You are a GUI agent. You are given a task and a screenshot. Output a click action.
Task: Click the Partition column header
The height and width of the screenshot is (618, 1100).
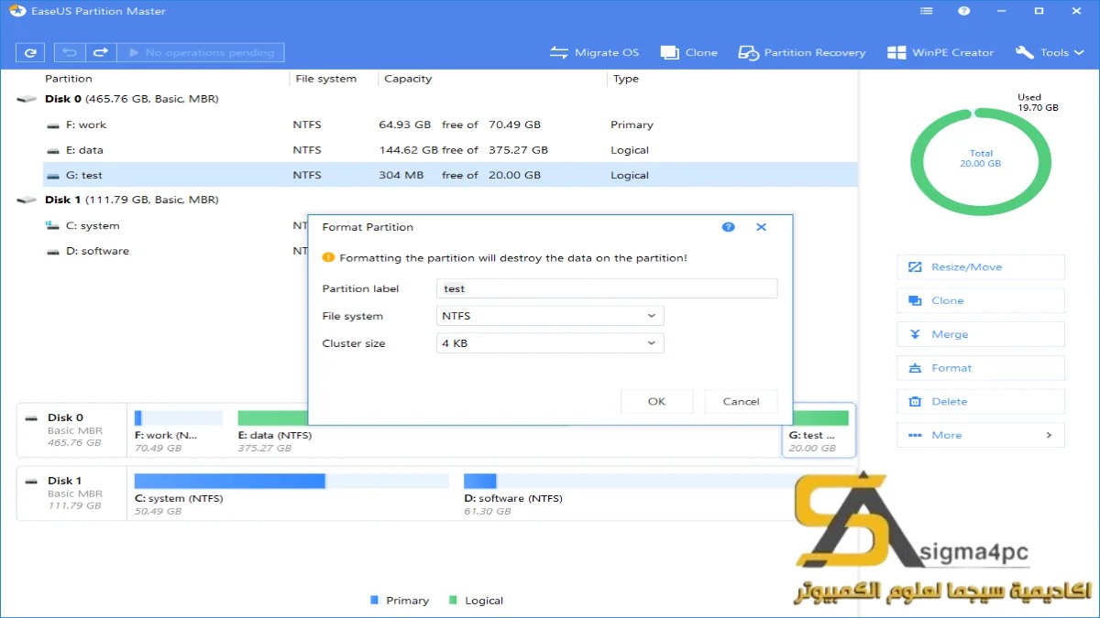pos(69,79)
